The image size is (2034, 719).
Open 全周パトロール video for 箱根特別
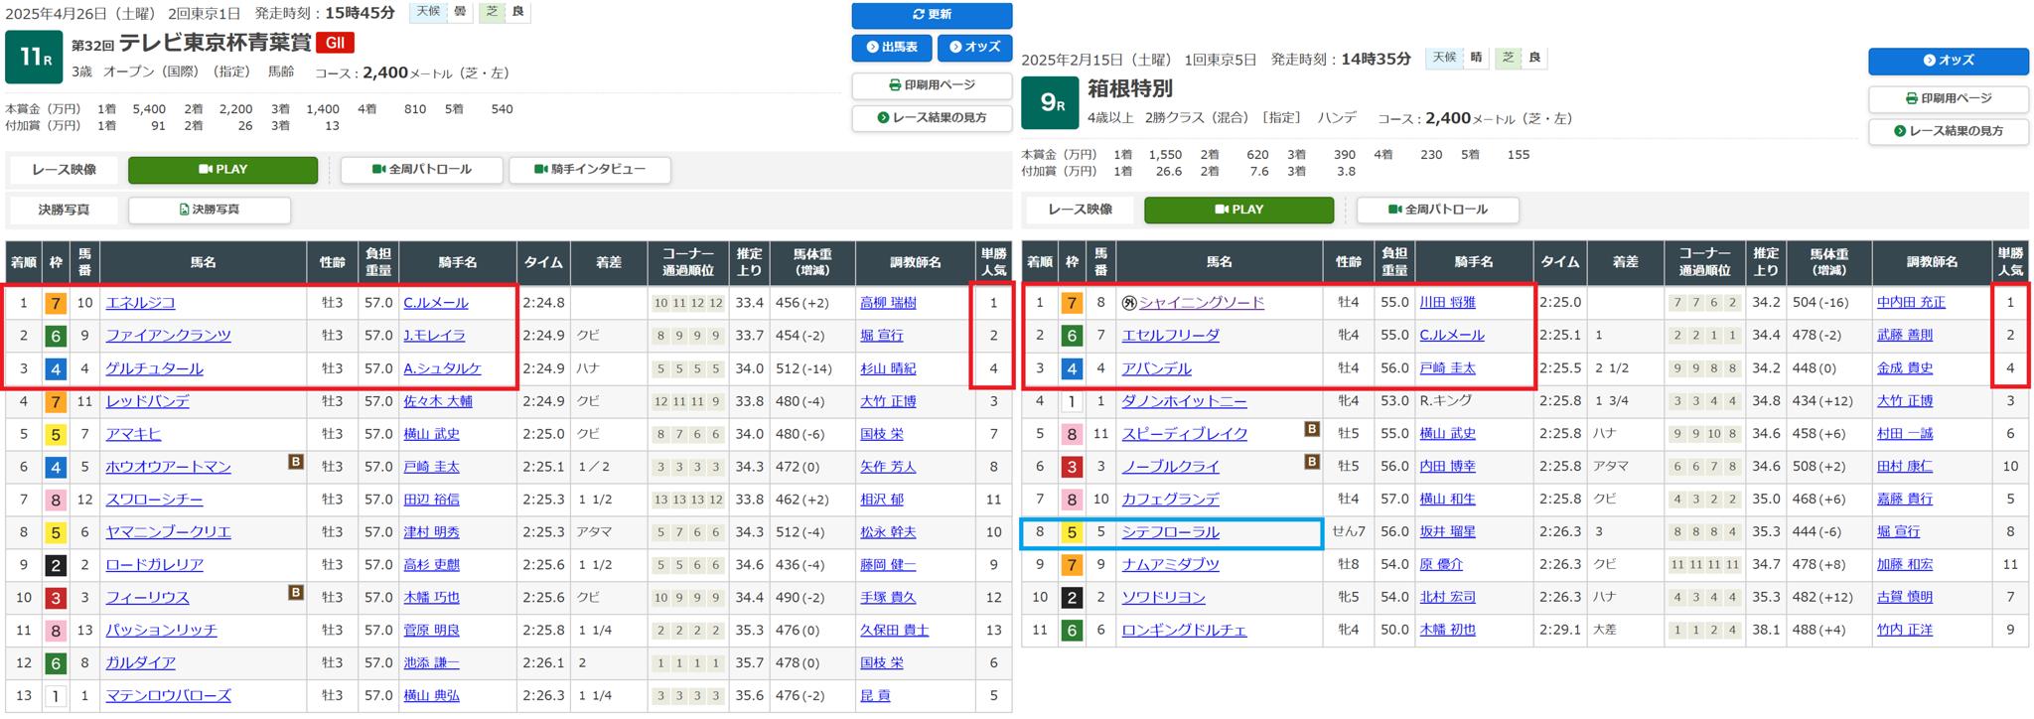click(1437, 210)
